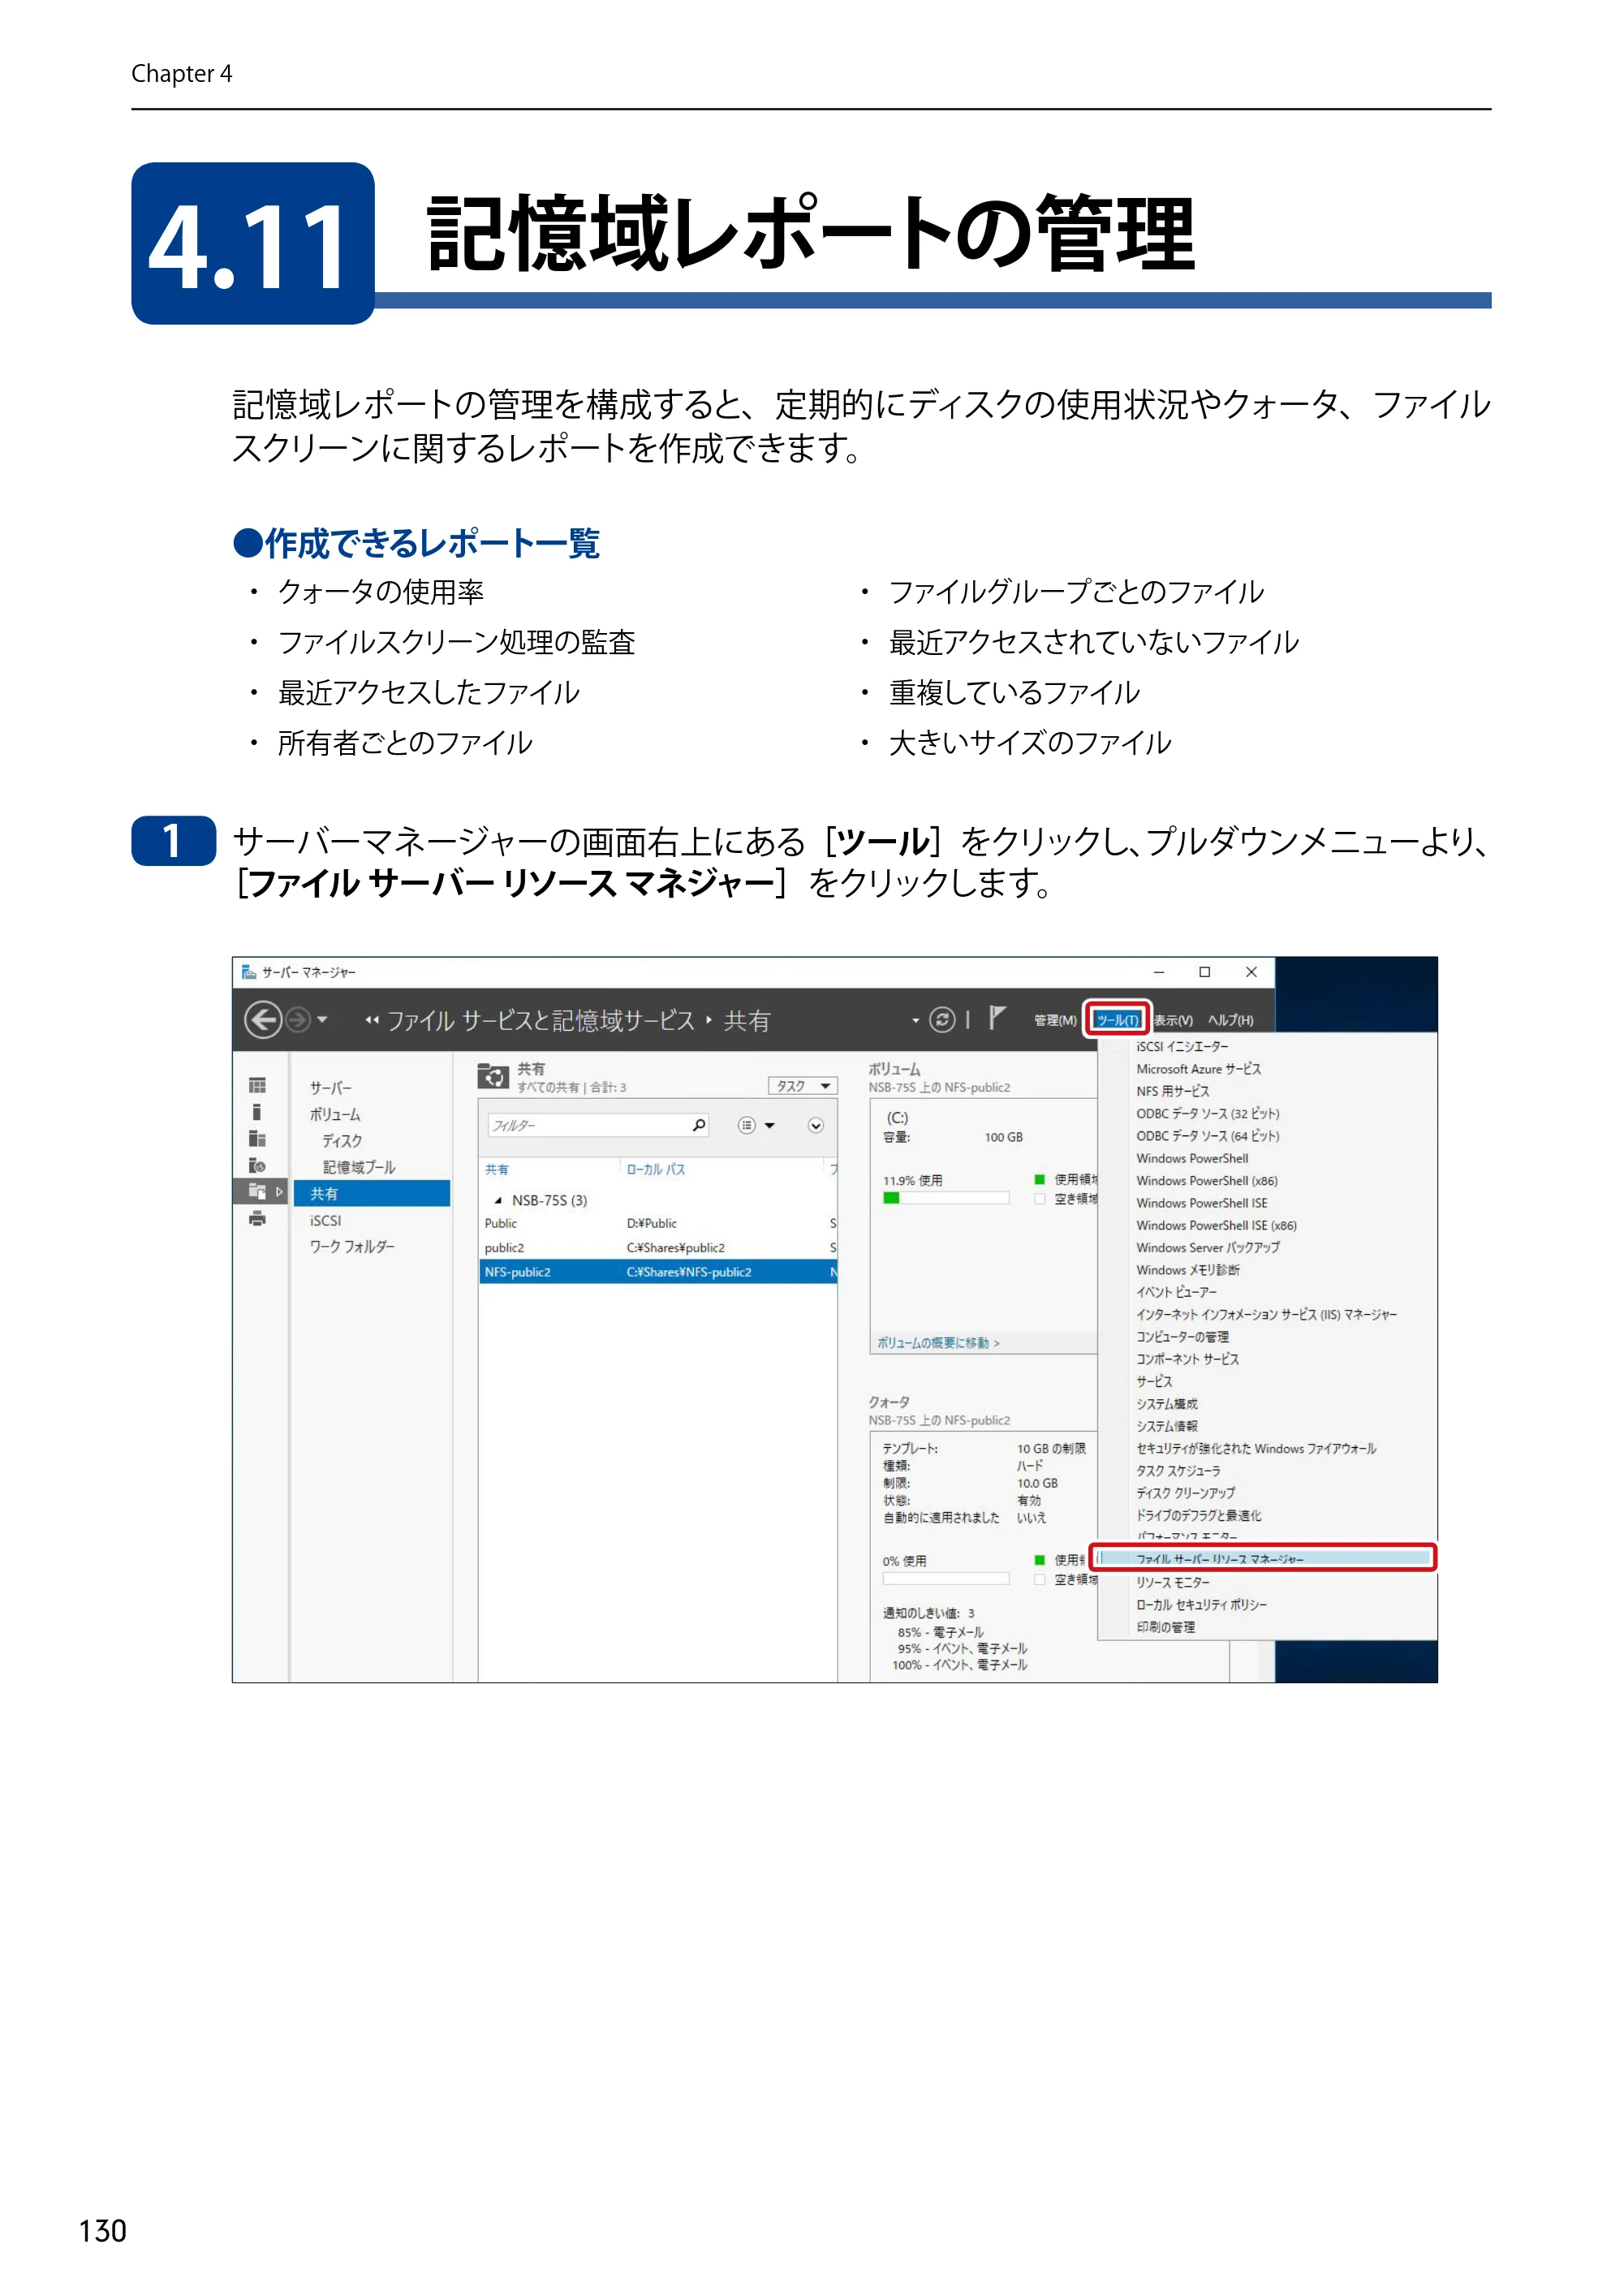
Task: Click the ボリュームの概要に移動 link
Action: (938, 1342)
